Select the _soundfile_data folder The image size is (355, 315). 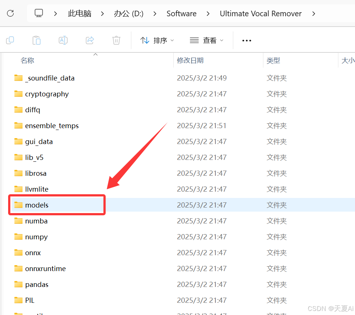click(x=50, y=78)
